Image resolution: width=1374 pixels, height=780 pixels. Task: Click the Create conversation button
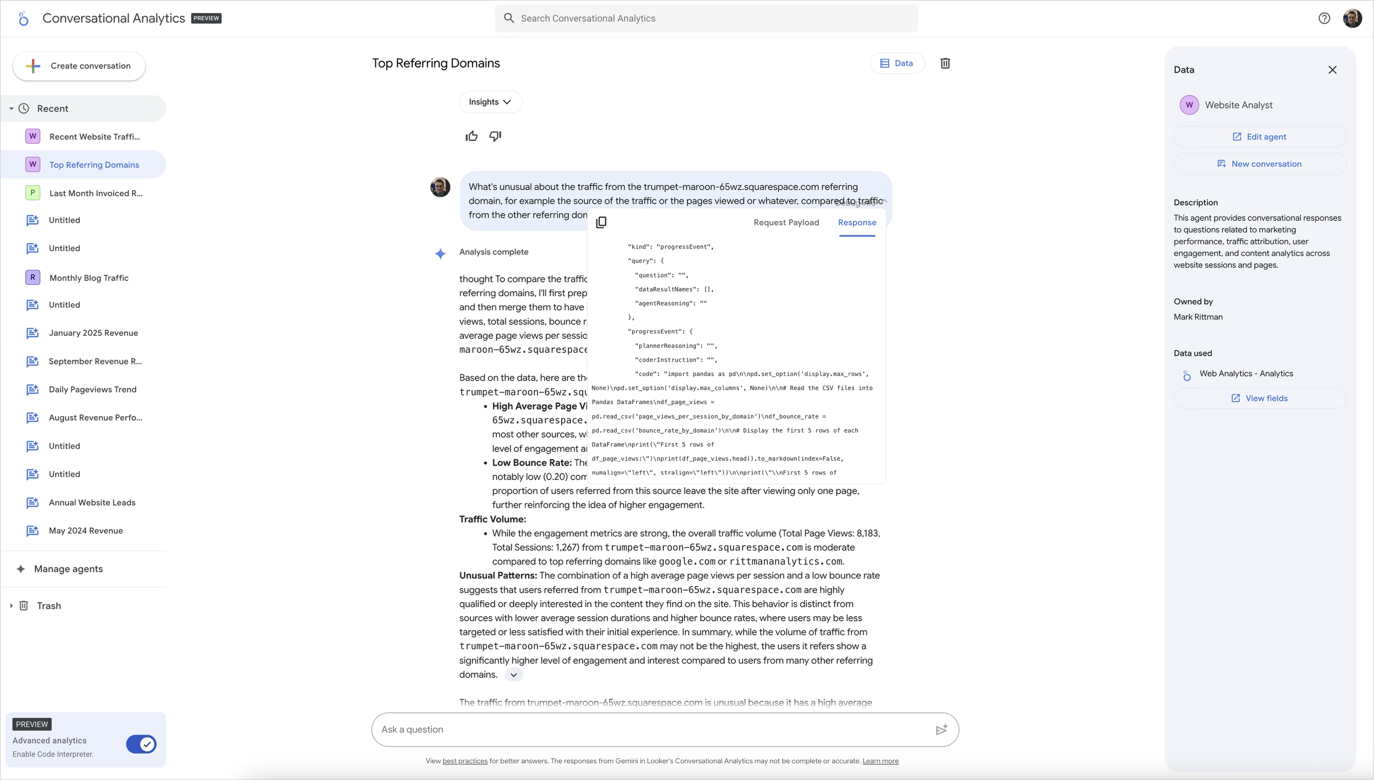(x=79, y=66)
